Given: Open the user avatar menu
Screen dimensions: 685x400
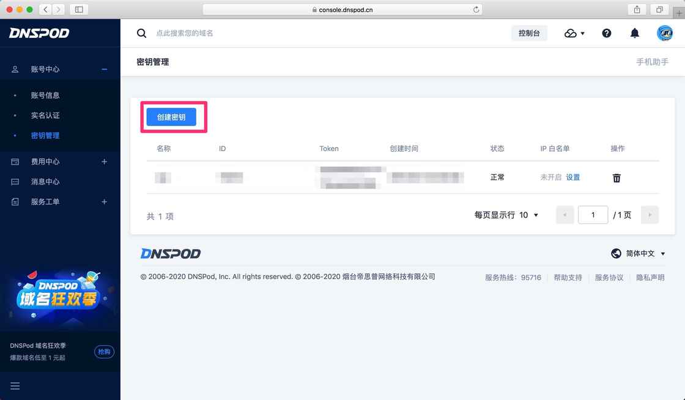Looking at the screenshot, I should pos(664,33).
